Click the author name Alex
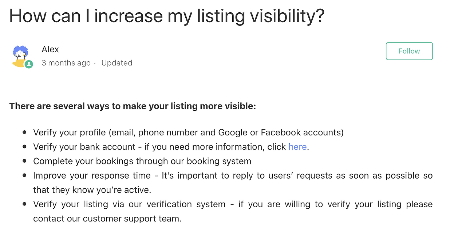 50,49
